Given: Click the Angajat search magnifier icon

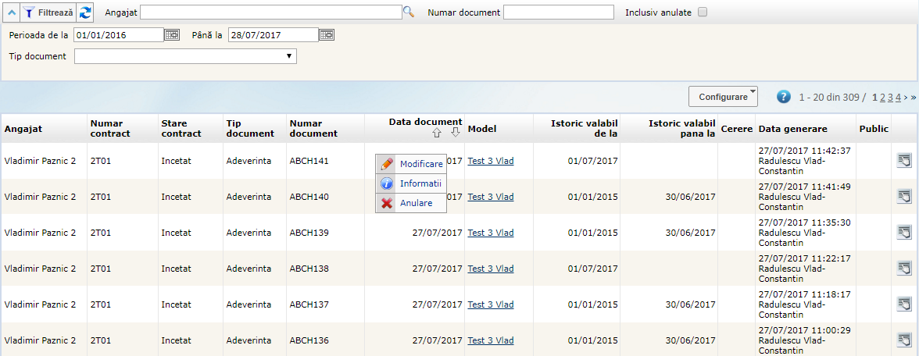Looking at the screenshot, I should pos(408,12).
